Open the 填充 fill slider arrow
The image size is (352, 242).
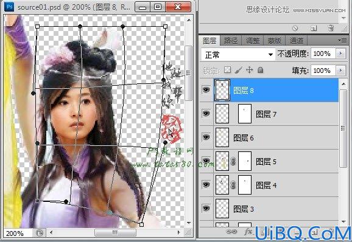[340, 71]
